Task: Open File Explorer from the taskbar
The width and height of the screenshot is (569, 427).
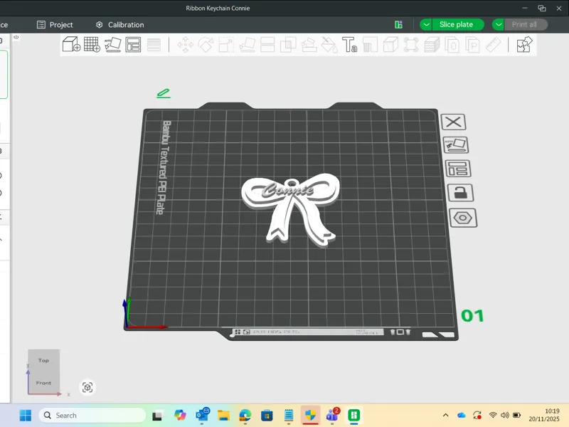Action: [223, 416]
